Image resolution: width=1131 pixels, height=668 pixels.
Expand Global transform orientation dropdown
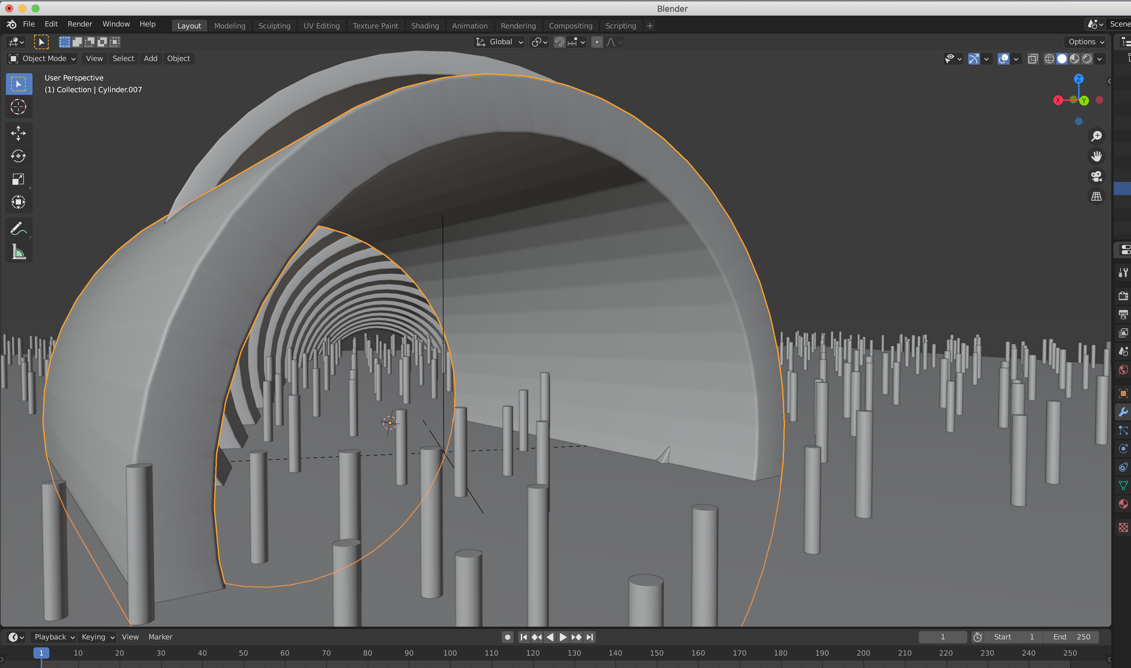pos(500,42)
